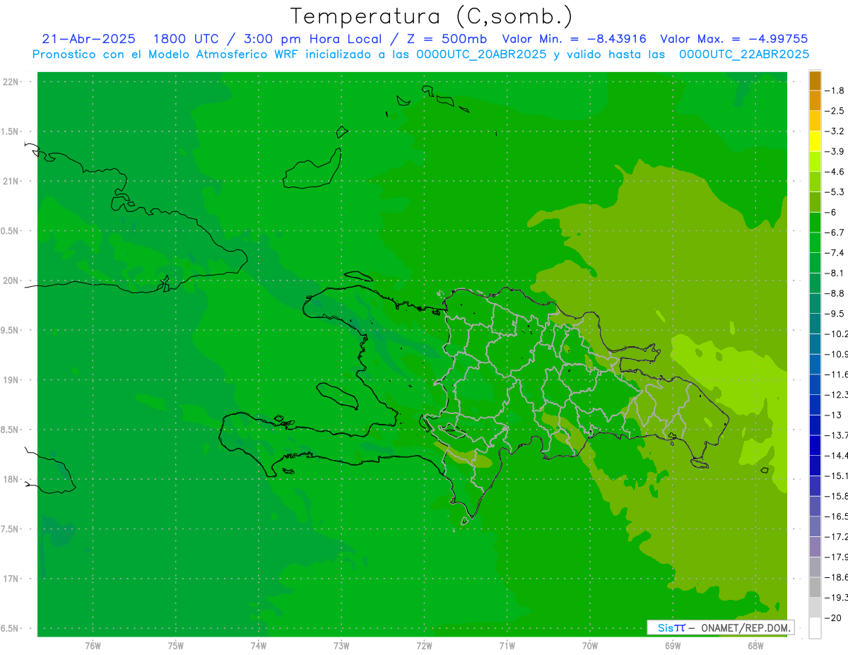848x655 pixels.
Task: Click the '-8.8' color scale label
Action: click(x=835, y=293)
